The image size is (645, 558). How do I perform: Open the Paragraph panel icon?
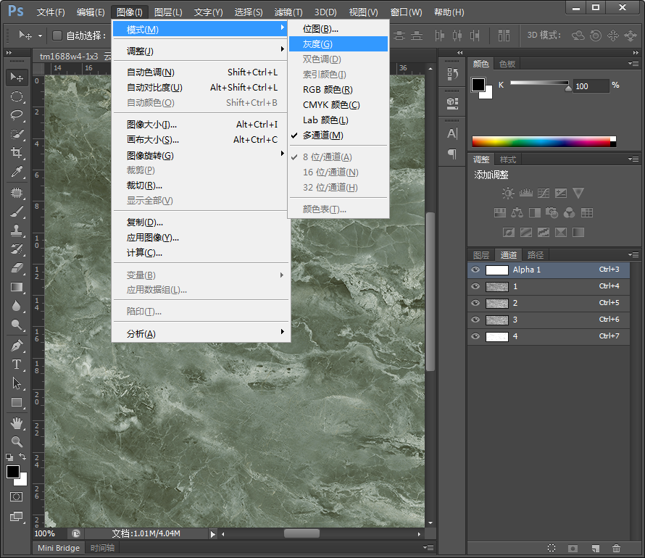452,154
